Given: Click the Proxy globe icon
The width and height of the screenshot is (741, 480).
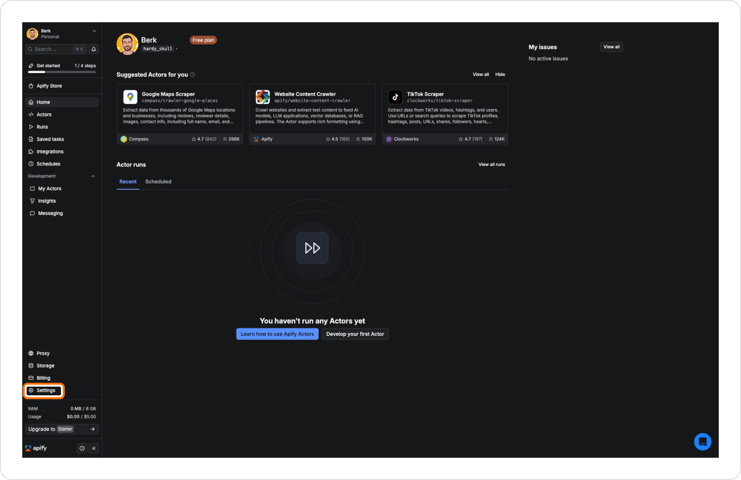Looking at the screenshot, I should pyautogui.click(x=31, y=353).
